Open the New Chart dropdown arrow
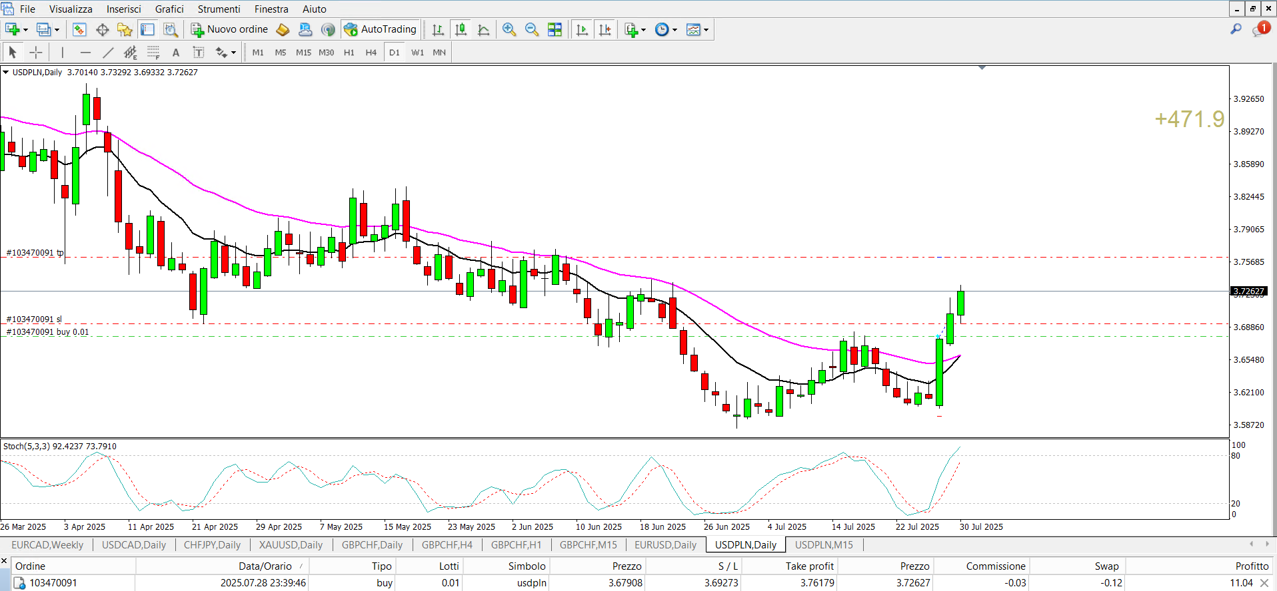Viewport: 1277px width, 591px height. pyautogui.click(x=25, y=30)
